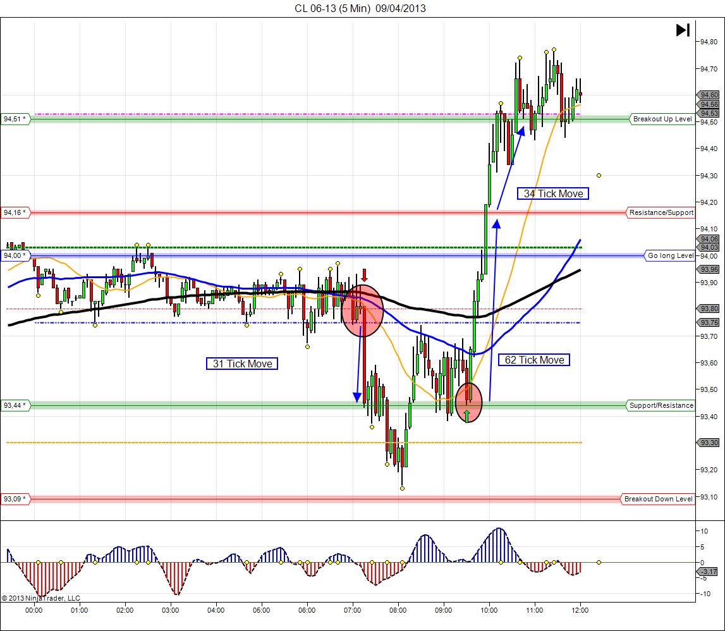725x631 pixels.
Task: Select the Breakout Up Level label
Action: [662, 119]
